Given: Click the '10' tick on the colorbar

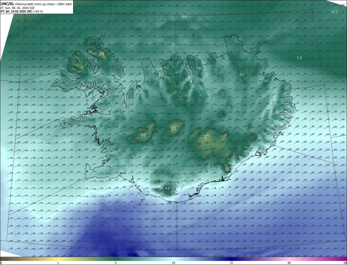Looking at the screenshot, I should pos(173,263).
